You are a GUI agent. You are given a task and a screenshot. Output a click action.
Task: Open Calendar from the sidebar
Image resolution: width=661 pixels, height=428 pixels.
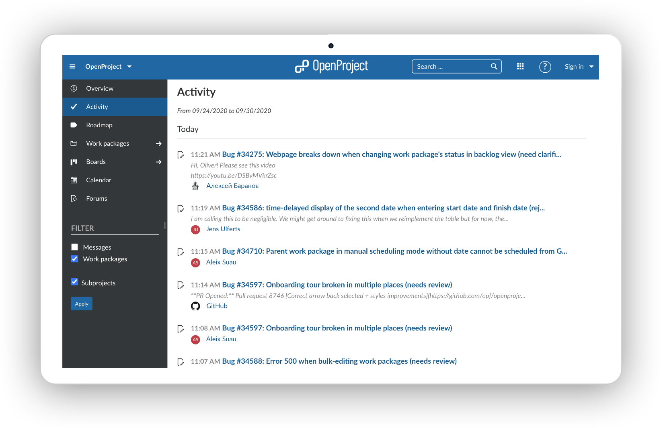[99, 180]
